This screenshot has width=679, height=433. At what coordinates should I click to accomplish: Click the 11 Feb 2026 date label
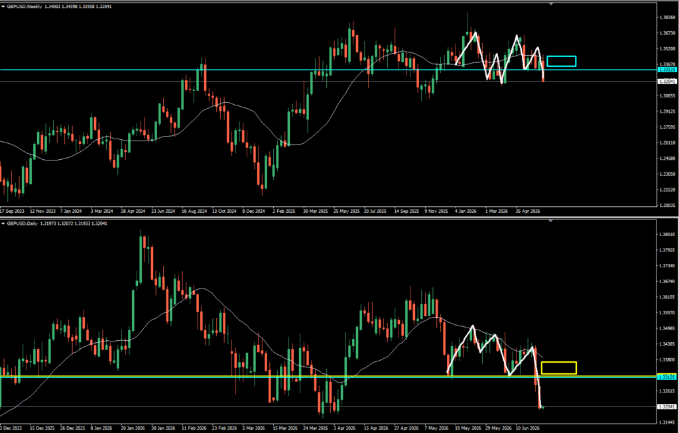click(194, 428)
